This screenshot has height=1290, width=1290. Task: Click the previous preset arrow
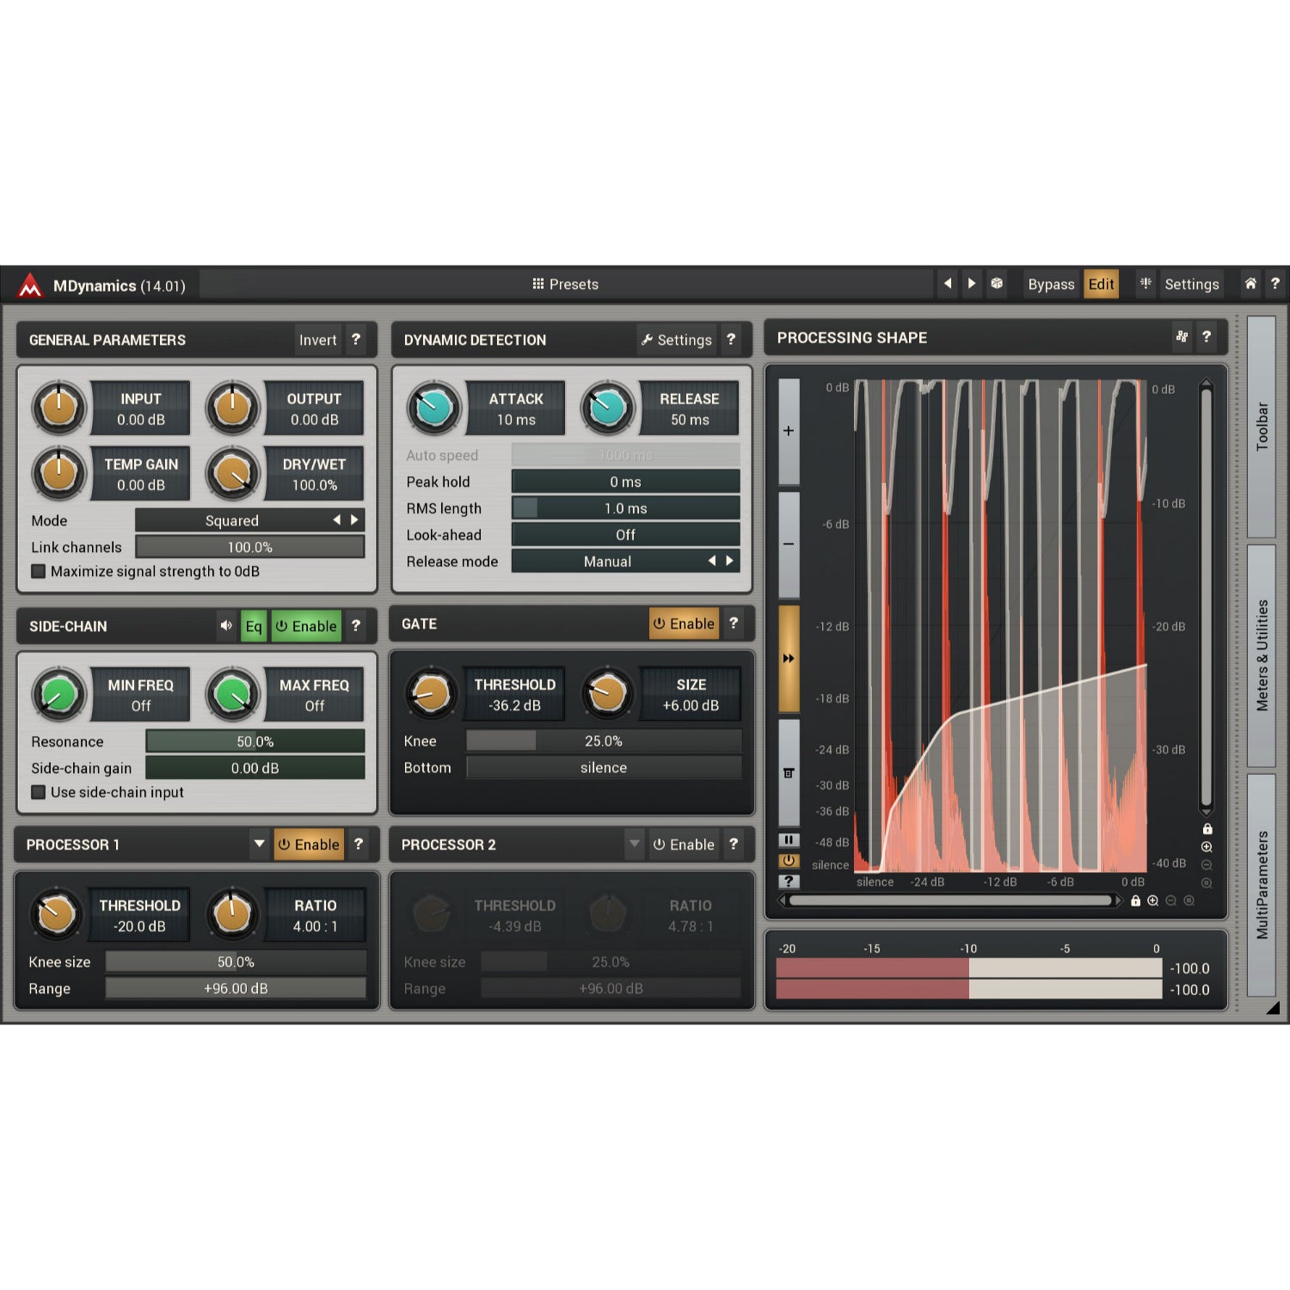point(948,284)
